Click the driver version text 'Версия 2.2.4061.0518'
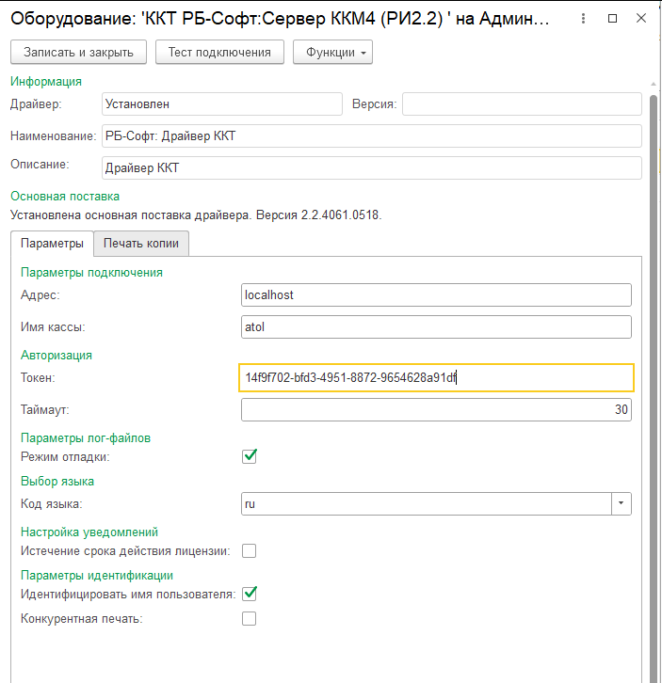The height and width of the screenshot is (683, 662). pyautogui.click(x=318, y=215)
